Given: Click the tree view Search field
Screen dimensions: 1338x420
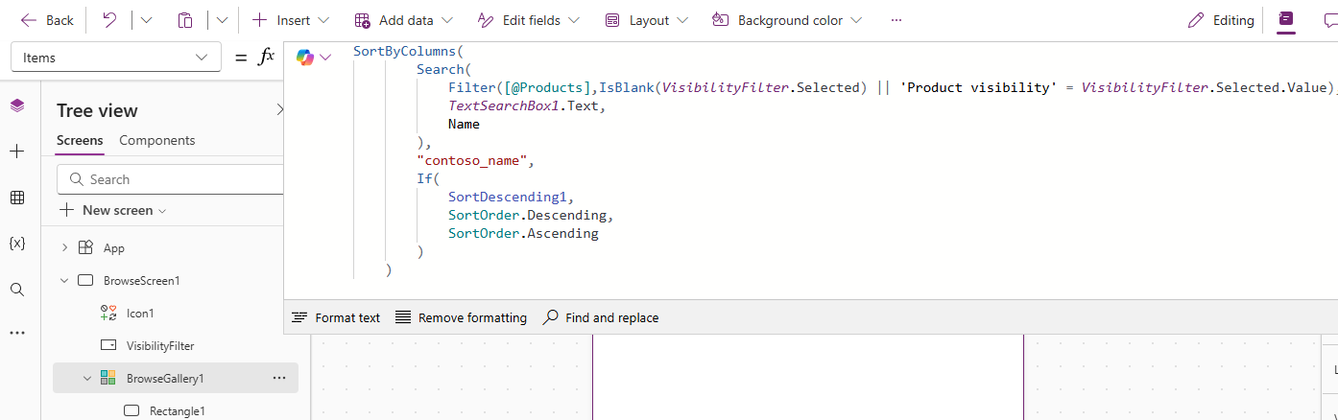Looking at the screenshot, I should click(171, 179).
